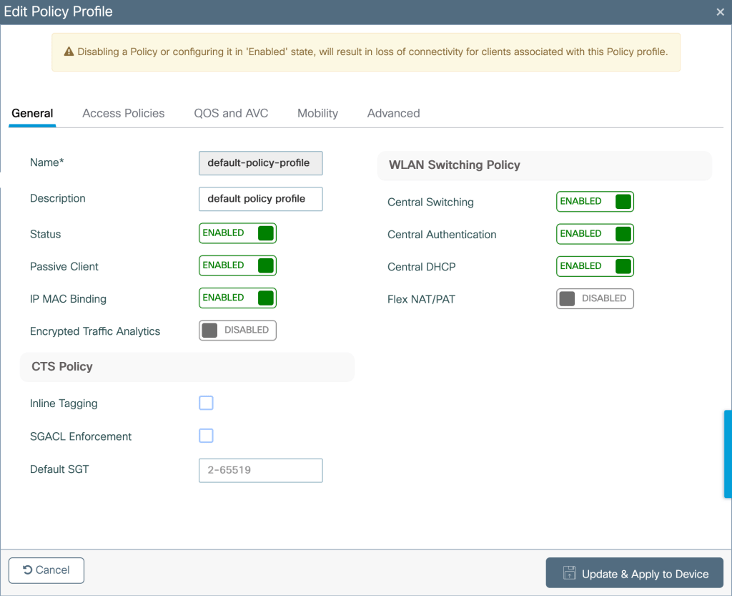Turn off IP MAC Binding

click(x=237, y=298)
